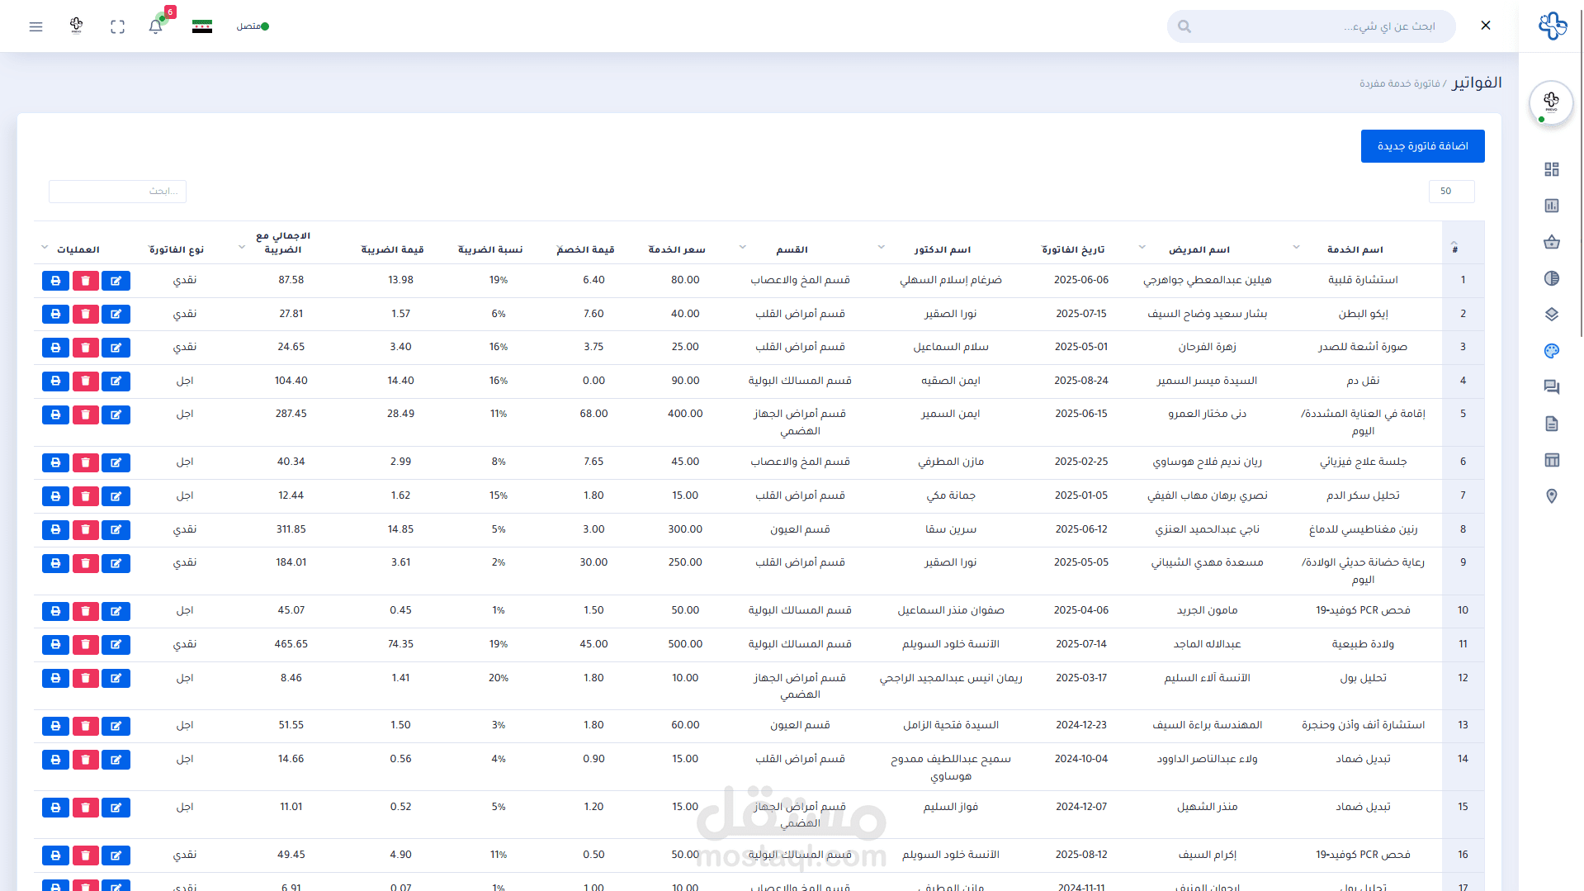
Task: Edit the إيكو البطن invoice
Action: click(x=116, y=315)
